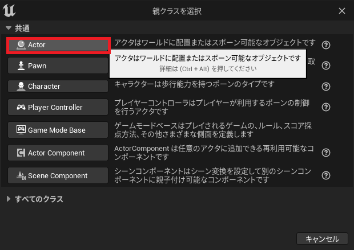Image resolution: width=354 pixels, height=250 pixels.
Task: Click the Scene Component description text
Action: point(212,175)
